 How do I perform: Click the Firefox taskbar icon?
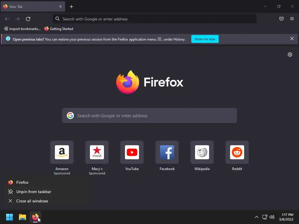pyautogui.click(x=35, y=217)
